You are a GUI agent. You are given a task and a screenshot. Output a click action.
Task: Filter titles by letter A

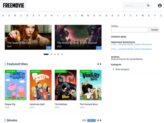click(x=9, y=16)
